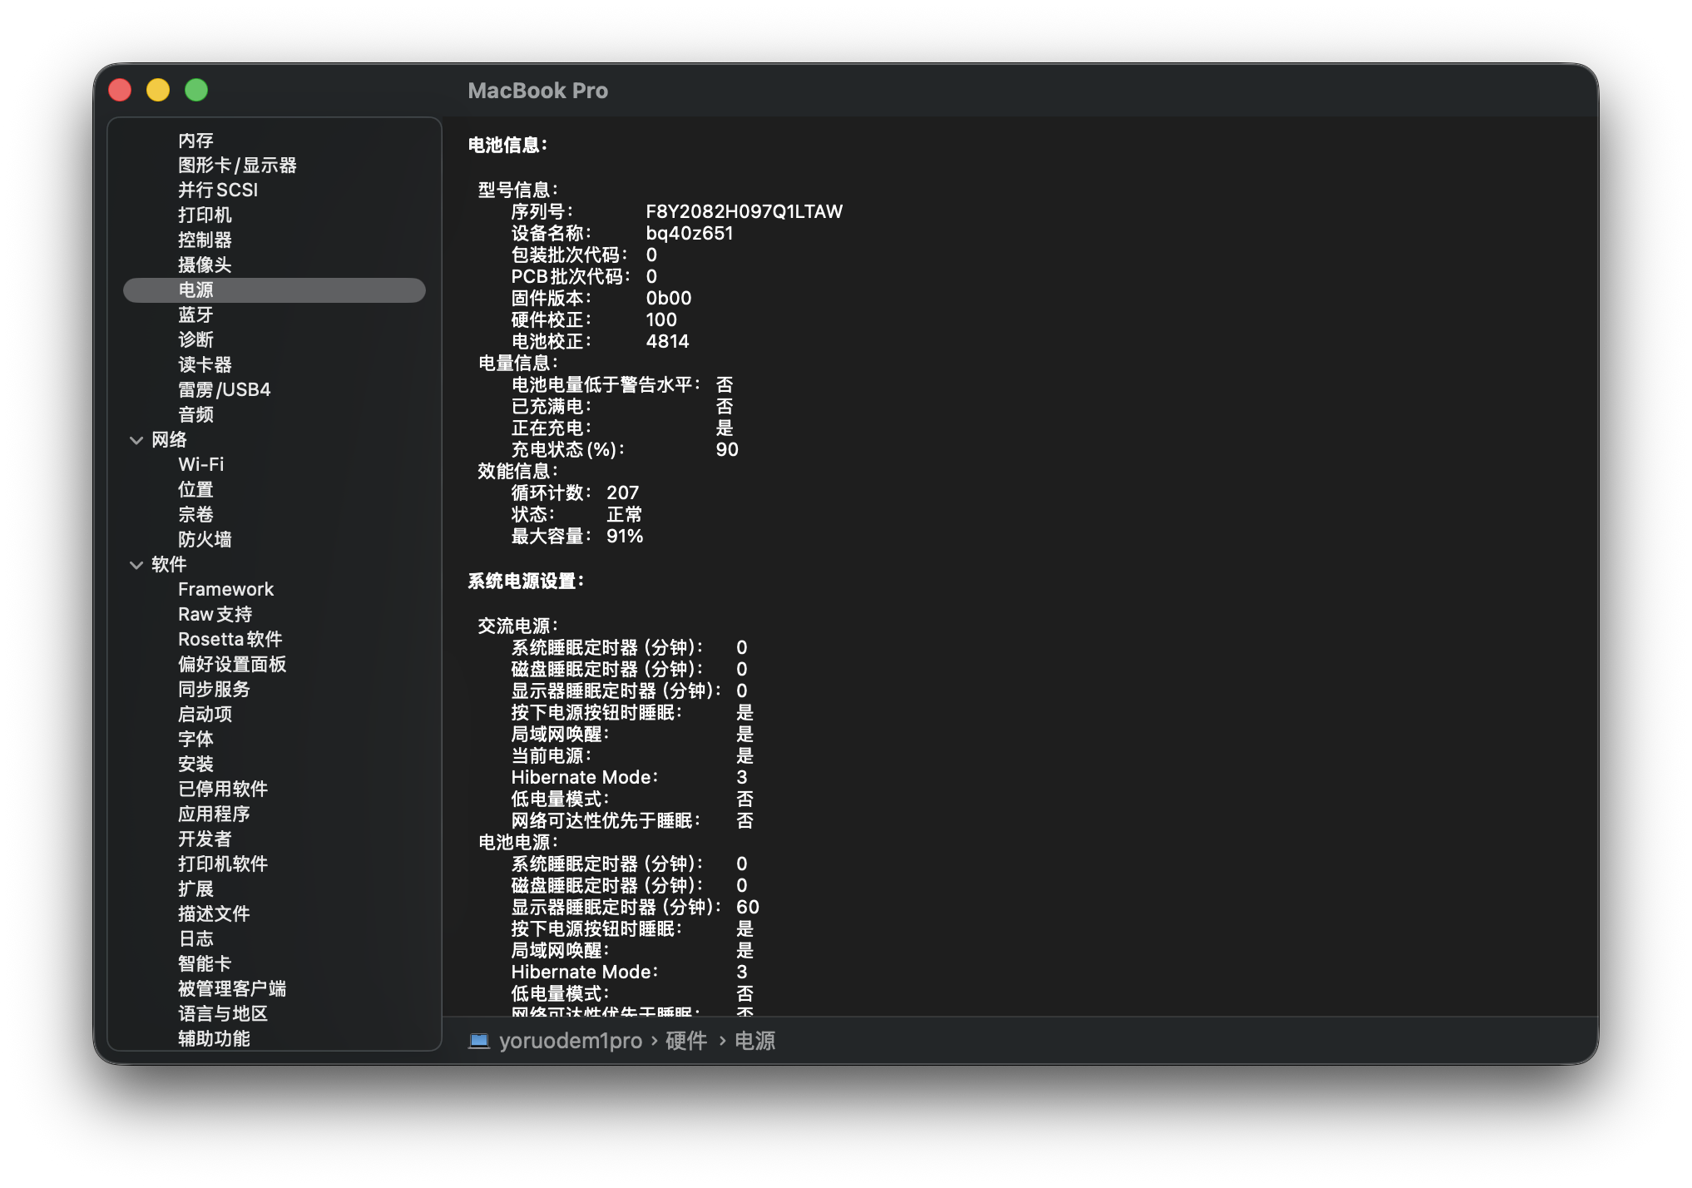Open 蓝牙 in the sidebar

tap(195, 315)
